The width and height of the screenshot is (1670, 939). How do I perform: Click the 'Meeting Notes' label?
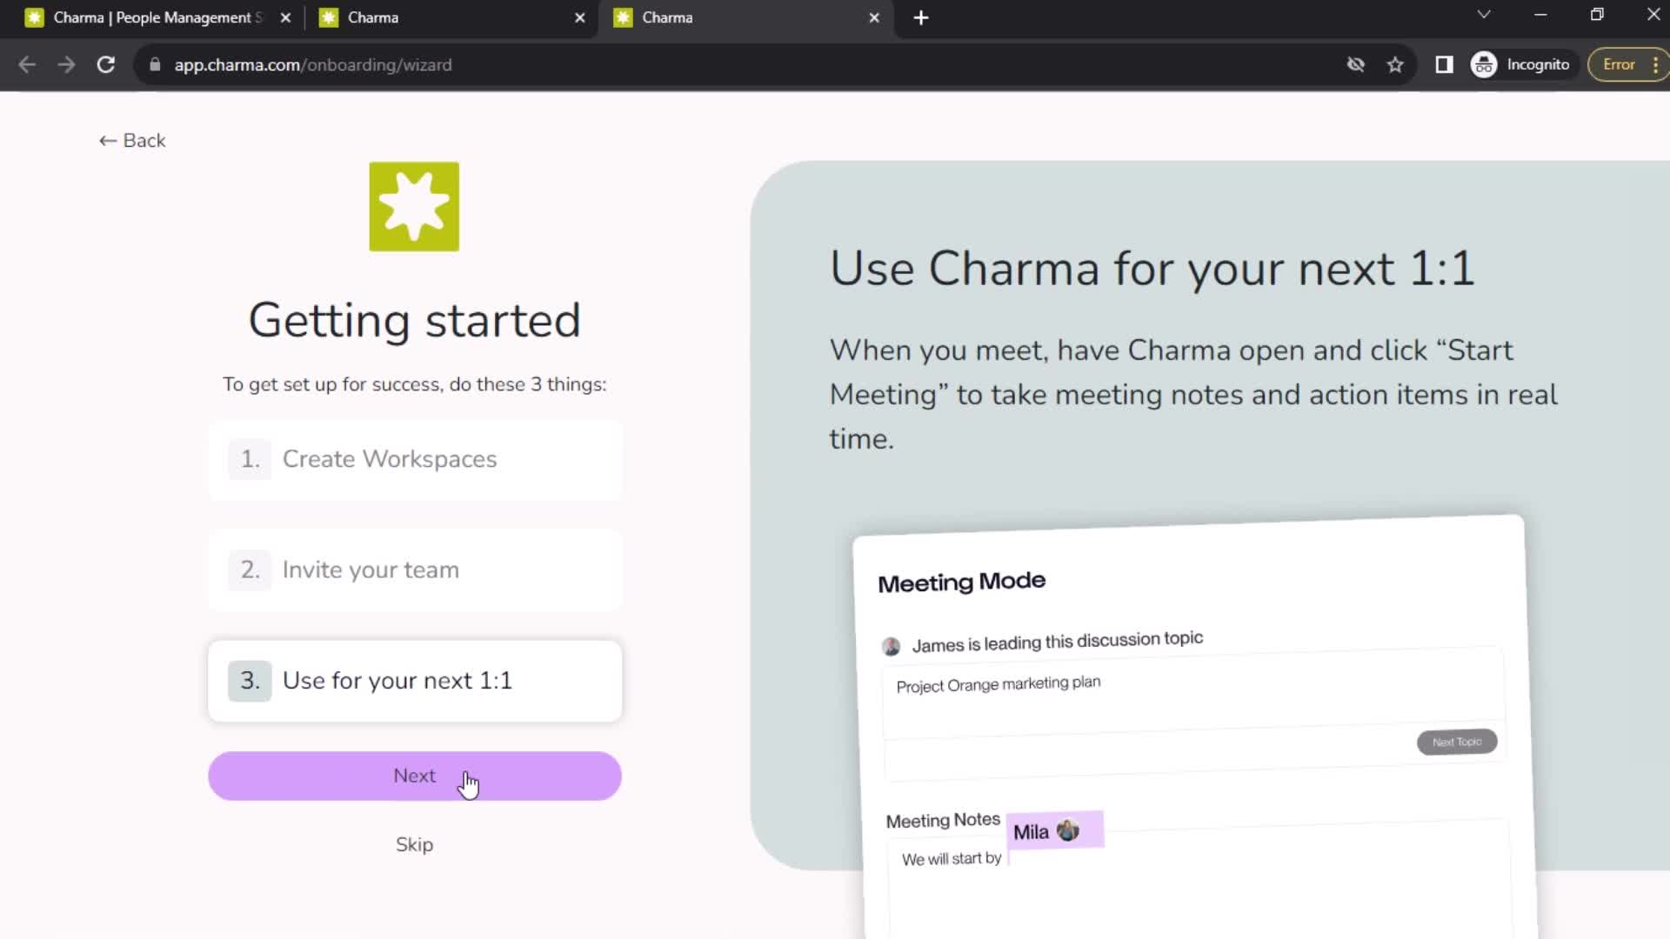coord(943,820)
